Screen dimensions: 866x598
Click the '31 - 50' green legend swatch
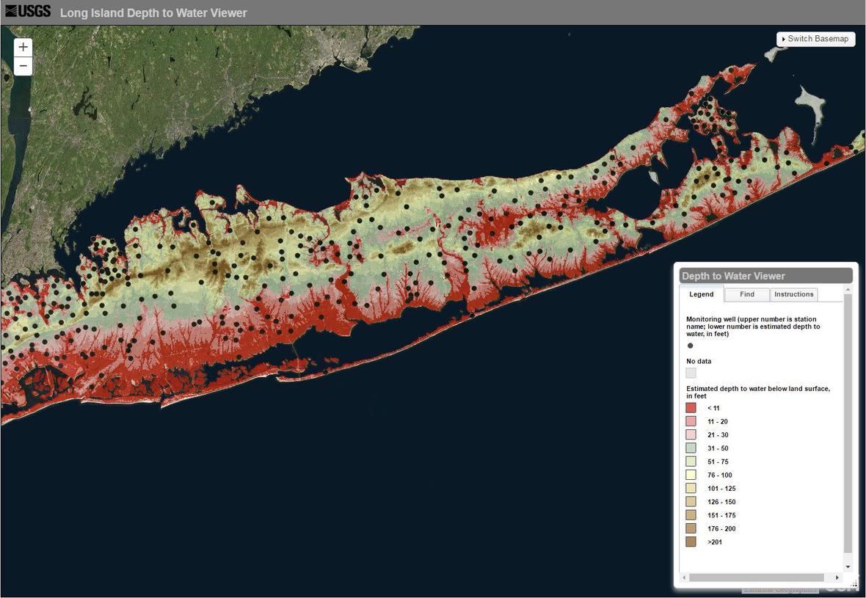pos(691,448)
